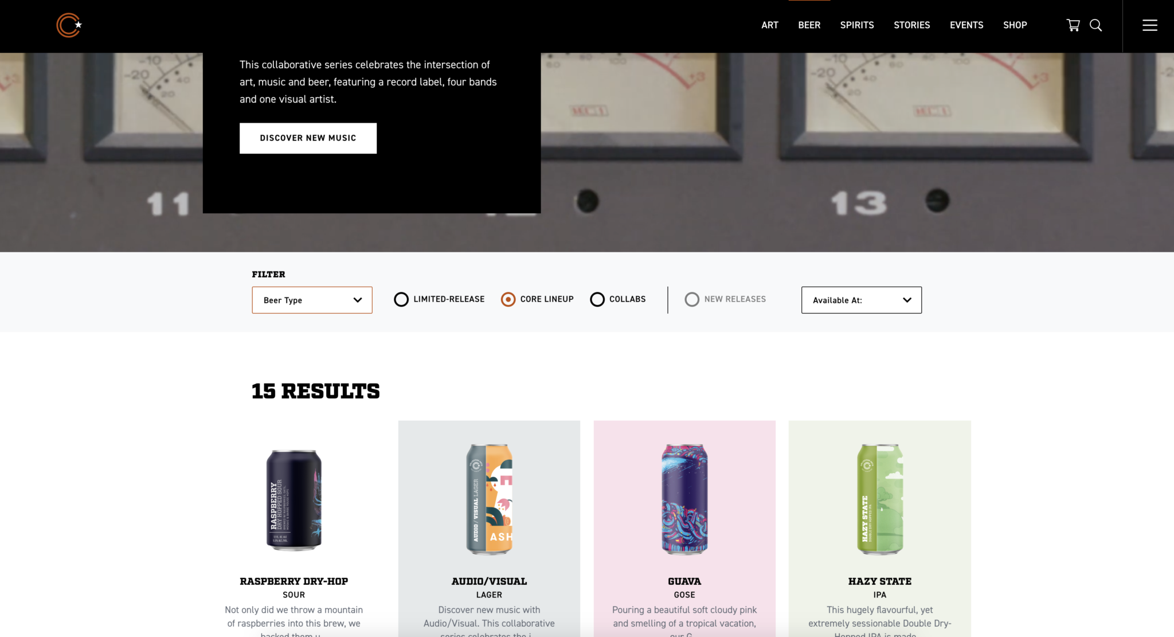Click the Collective Arts logo icon
The image size is (1174, 637).
69,25
